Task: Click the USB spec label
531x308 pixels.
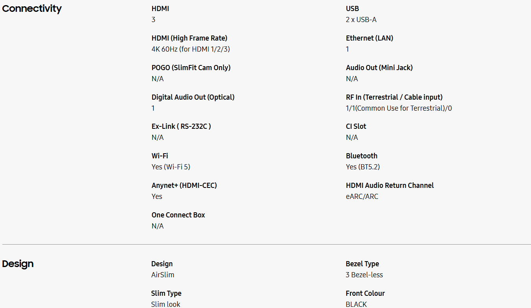Action: click(x=352, y=9)
